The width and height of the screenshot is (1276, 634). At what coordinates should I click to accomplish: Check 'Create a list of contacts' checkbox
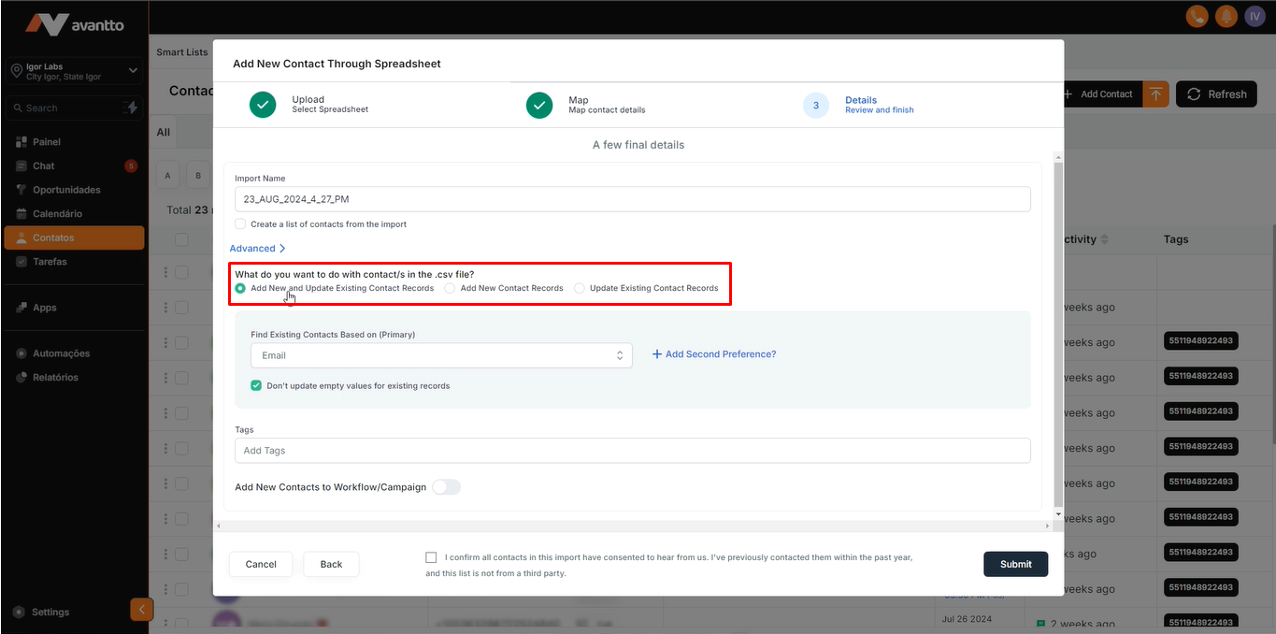pyautogui.click(x=240, y=224)
